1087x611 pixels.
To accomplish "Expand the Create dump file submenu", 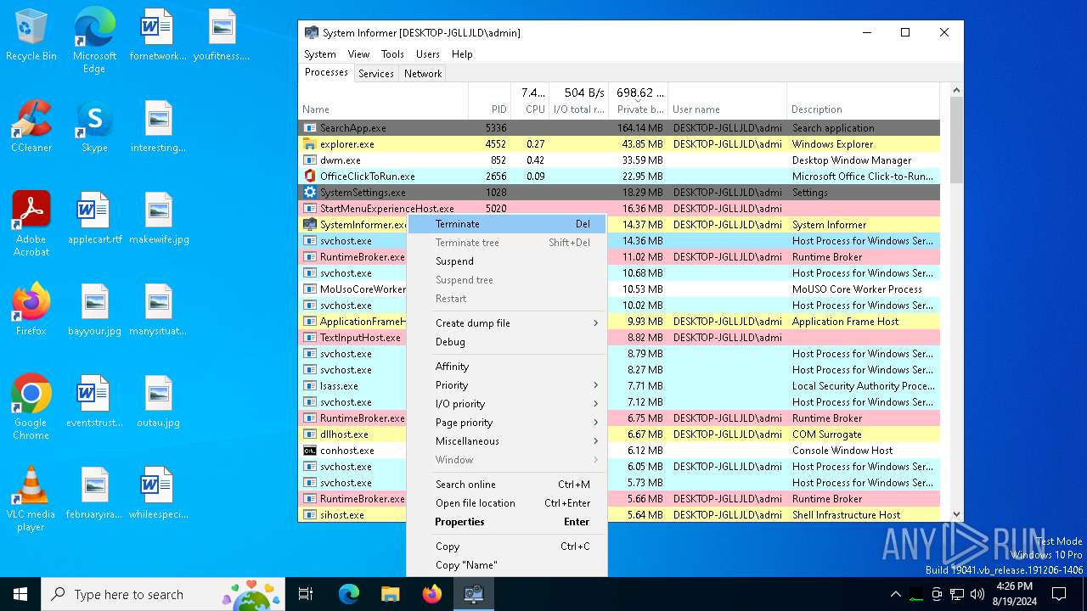I will 507,323.
